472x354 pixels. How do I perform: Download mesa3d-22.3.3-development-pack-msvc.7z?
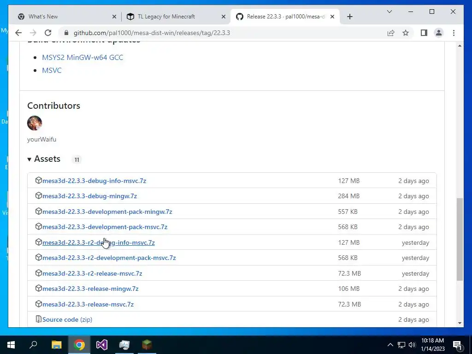click(x=105, y=227)
